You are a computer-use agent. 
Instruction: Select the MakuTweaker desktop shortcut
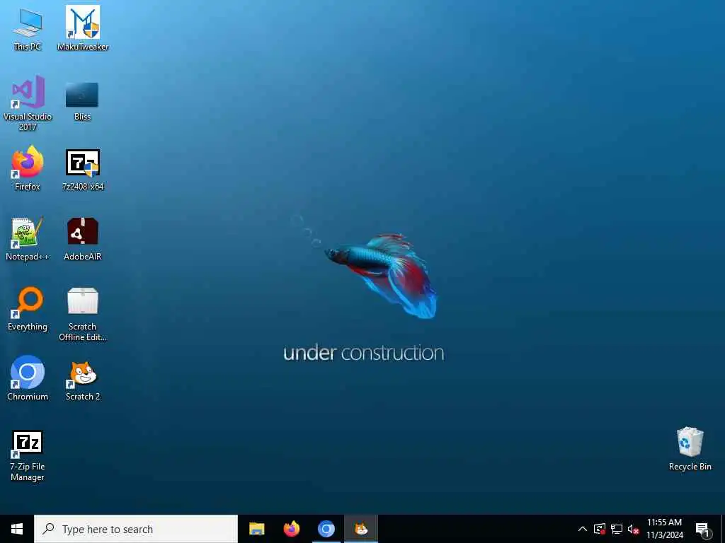click(83, 28)
